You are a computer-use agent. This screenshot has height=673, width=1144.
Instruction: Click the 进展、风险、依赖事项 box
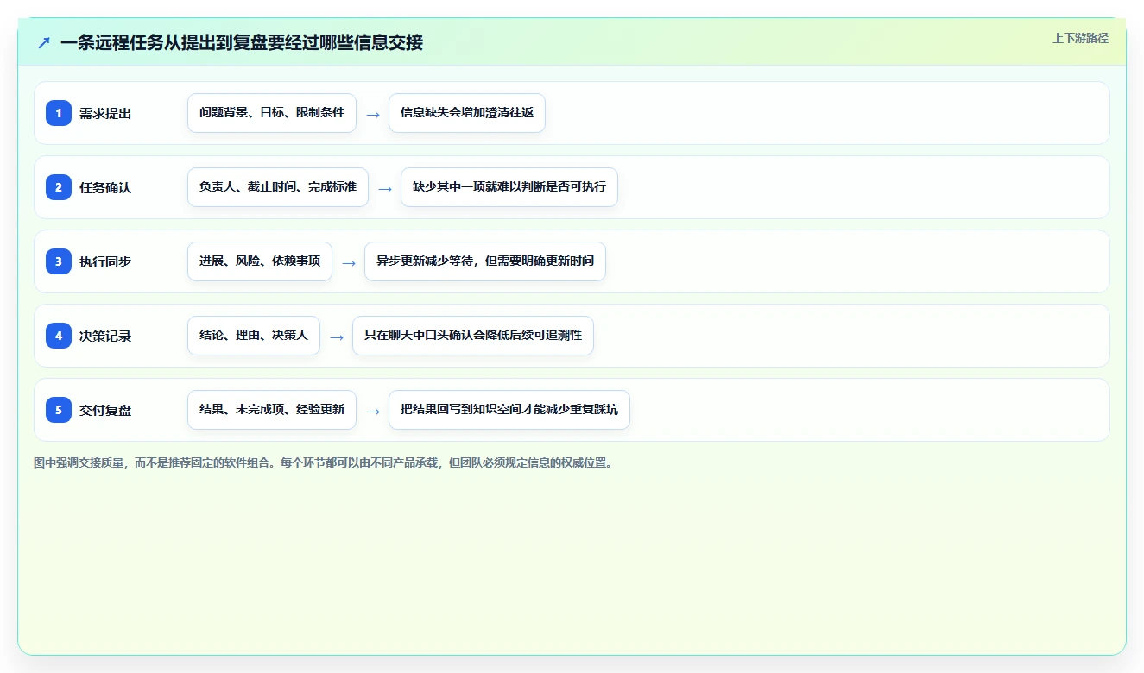pos(260,261)
